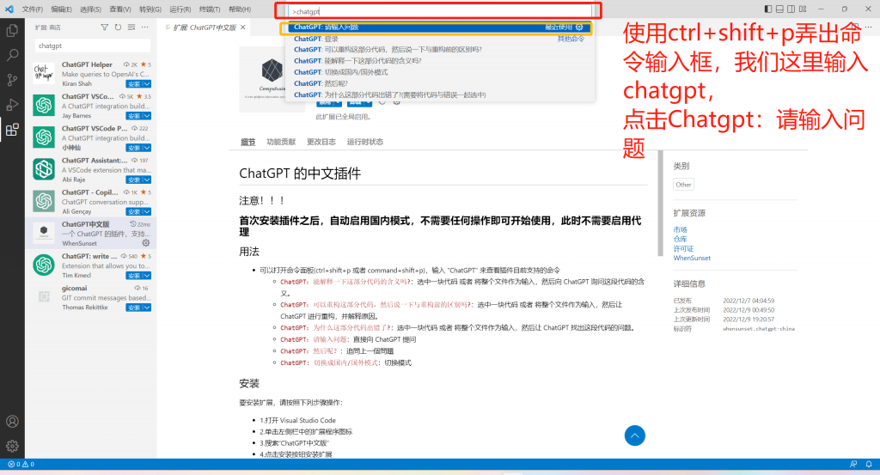Install the gicomai extension

click(133, 308)
